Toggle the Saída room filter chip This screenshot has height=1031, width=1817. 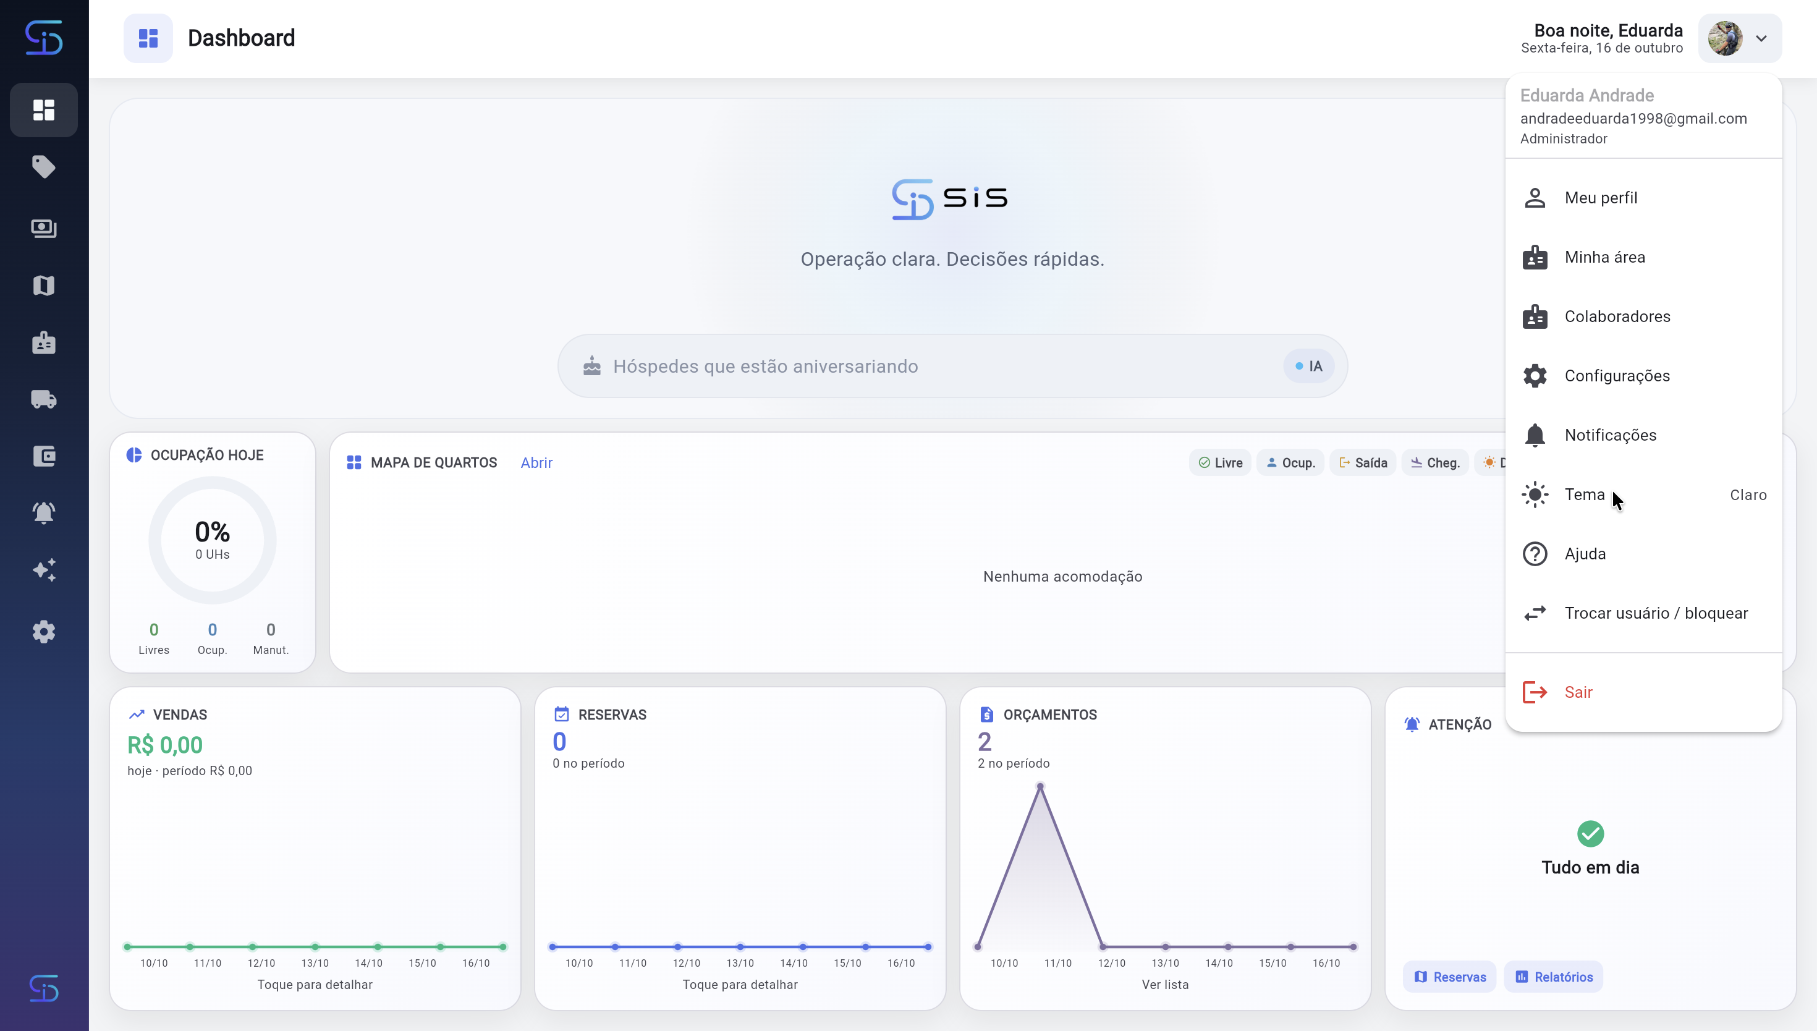click(x=1363, y=463)
